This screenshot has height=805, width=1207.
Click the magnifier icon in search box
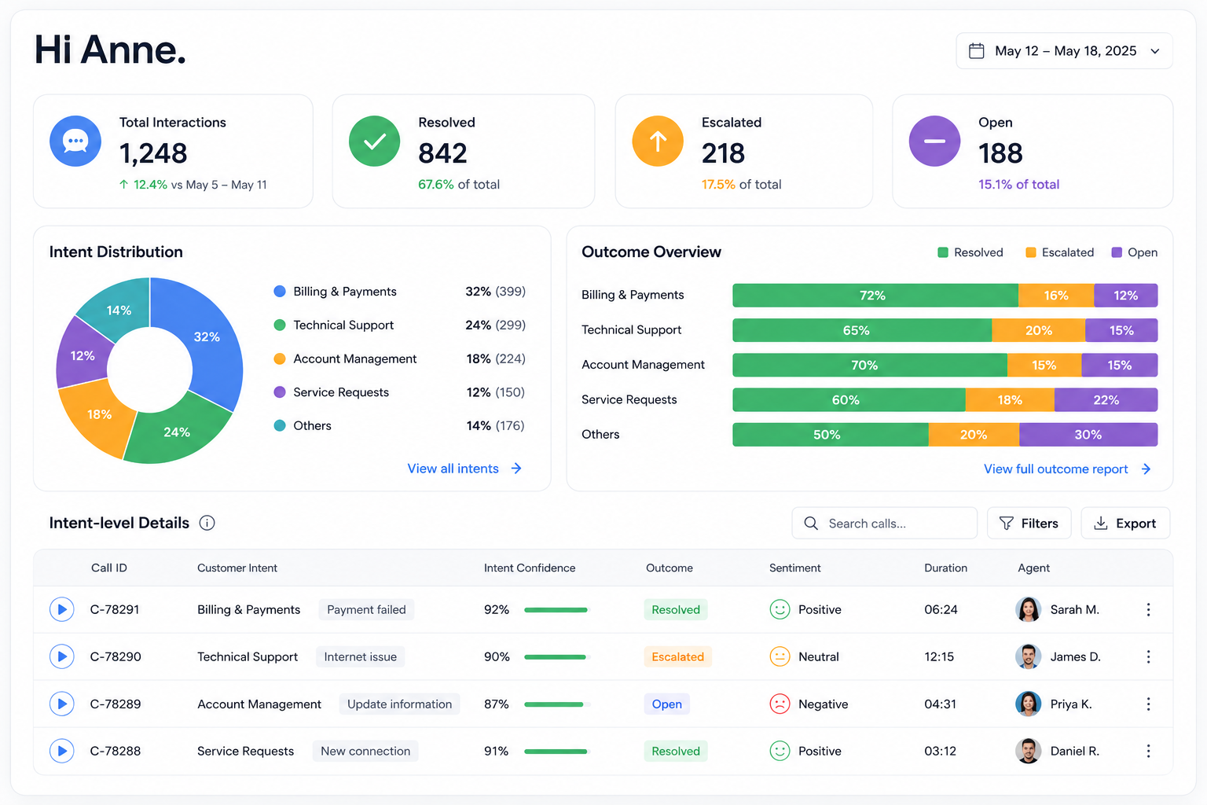(x=811, y=524)
